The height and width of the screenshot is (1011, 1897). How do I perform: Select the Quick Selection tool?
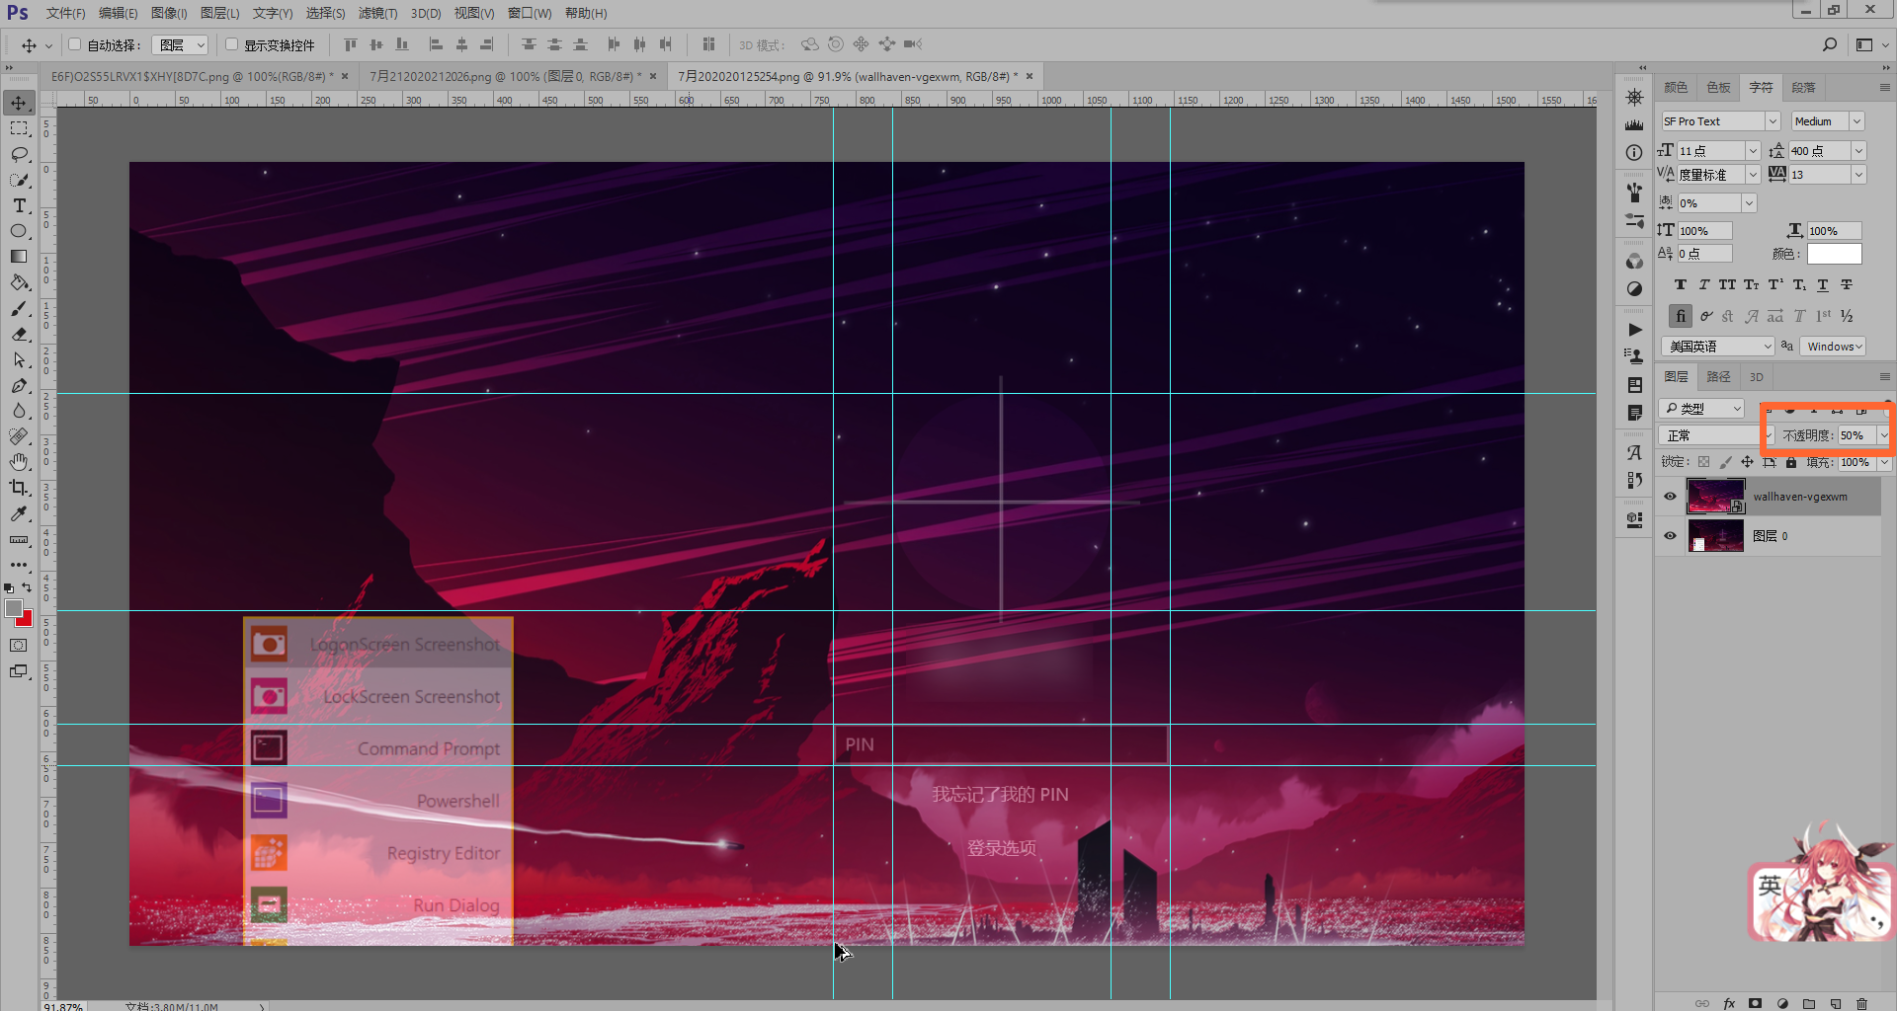[x=19, y=180]
